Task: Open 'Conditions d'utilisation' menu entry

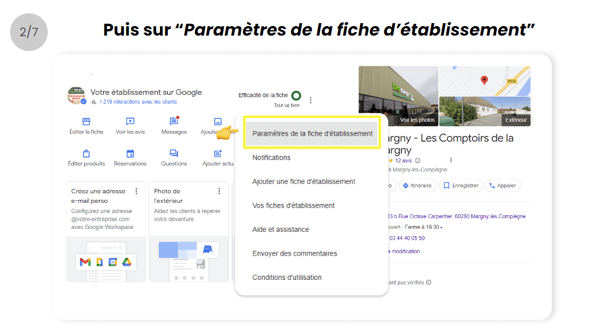Action: 287,277
